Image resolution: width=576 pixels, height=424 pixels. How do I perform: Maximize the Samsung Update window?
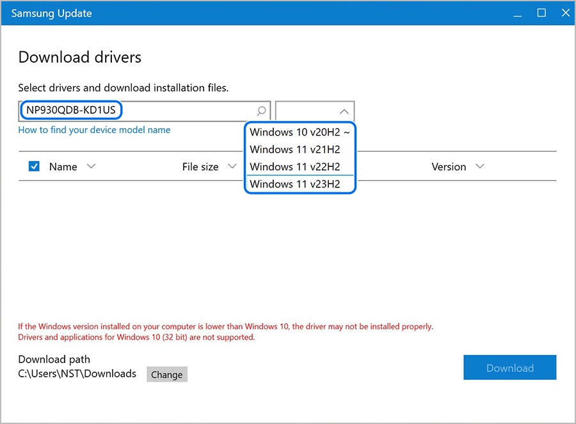pos(541,13)
